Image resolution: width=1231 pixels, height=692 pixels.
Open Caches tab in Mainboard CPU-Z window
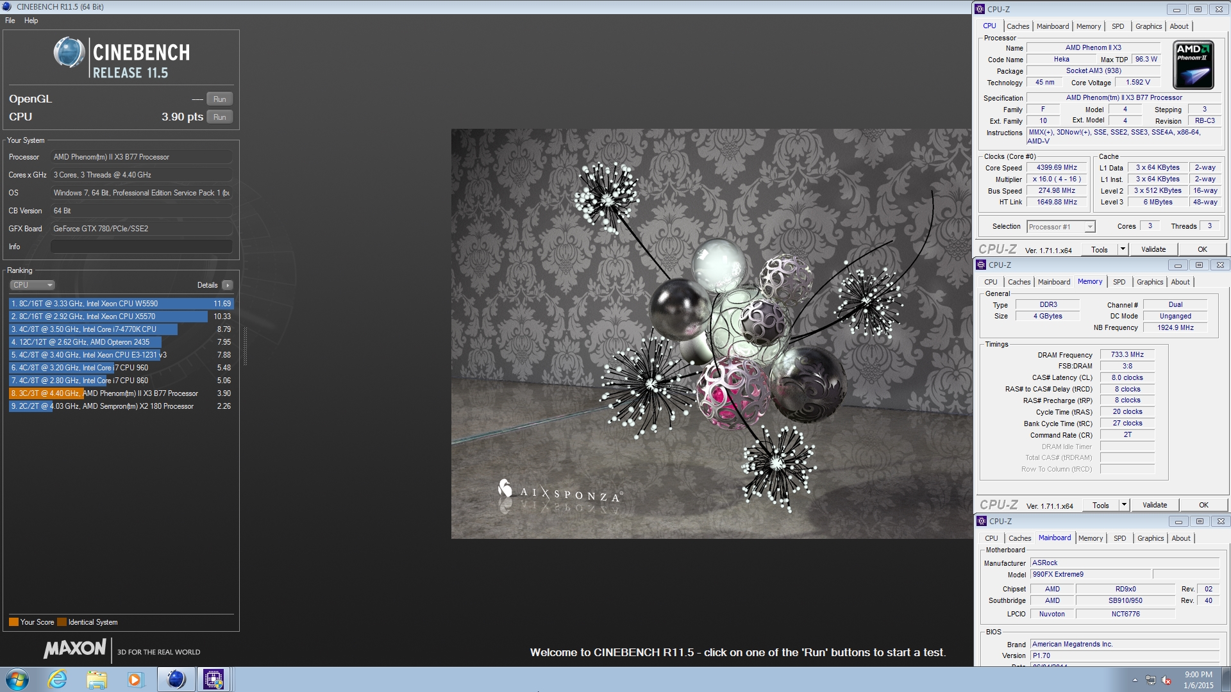coord(1019,538)
